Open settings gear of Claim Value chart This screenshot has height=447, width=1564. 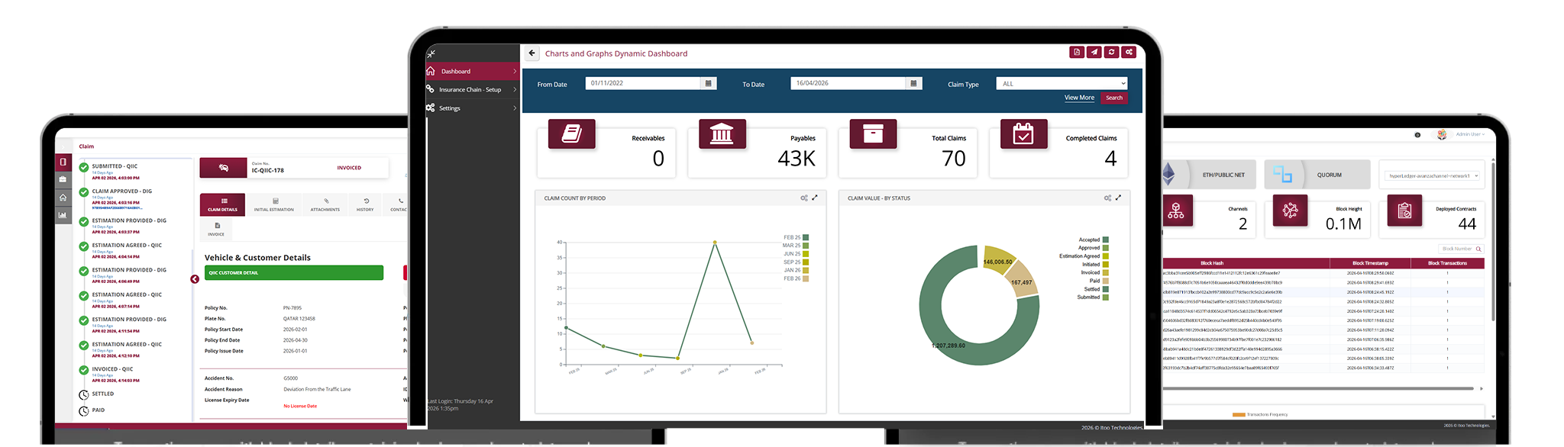1107,198
